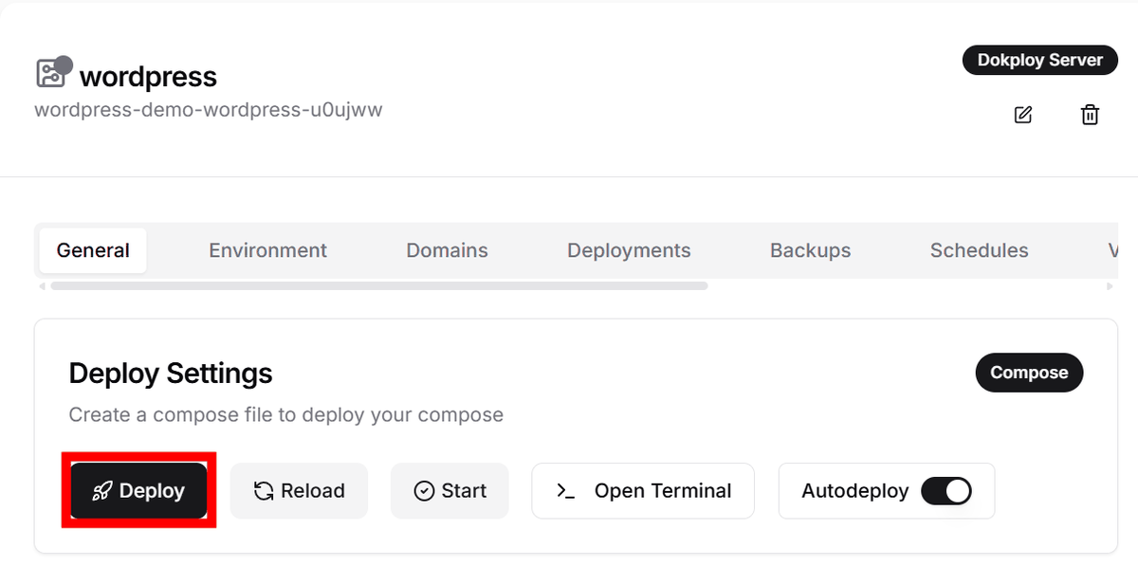Select the General tab
1138x566 pixels.
tap(93, 250)
